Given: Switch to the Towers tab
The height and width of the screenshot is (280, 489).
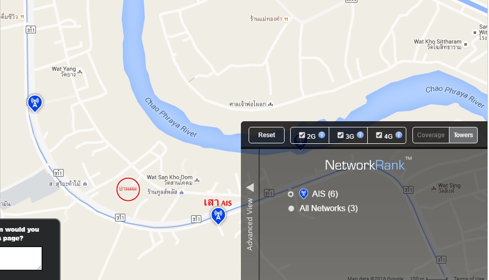Looking at the screenshot, I should click(x=463, y=135).
